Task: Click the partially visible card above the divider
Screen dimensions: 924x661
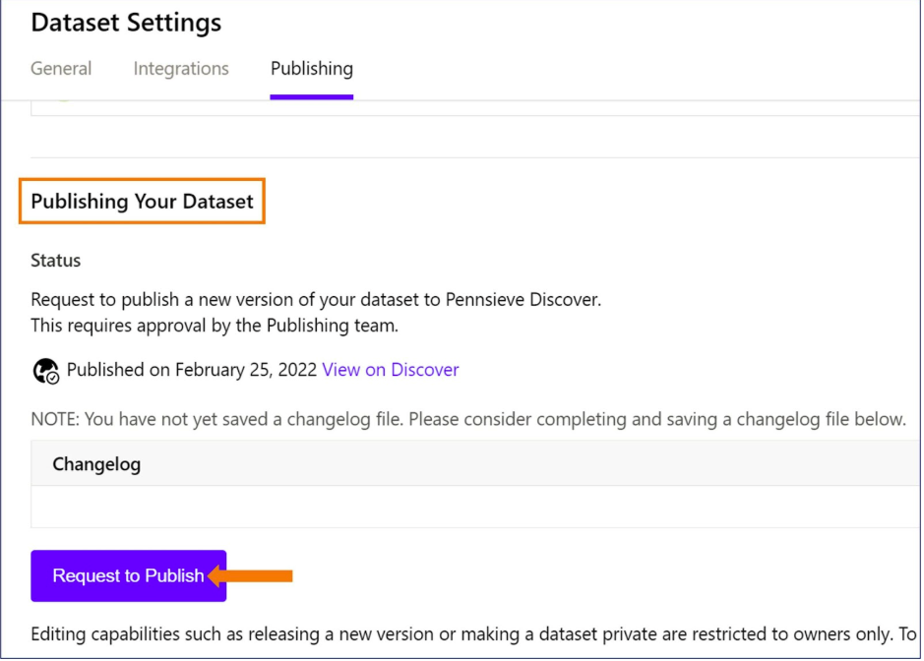Action: (x=475, y=108)
